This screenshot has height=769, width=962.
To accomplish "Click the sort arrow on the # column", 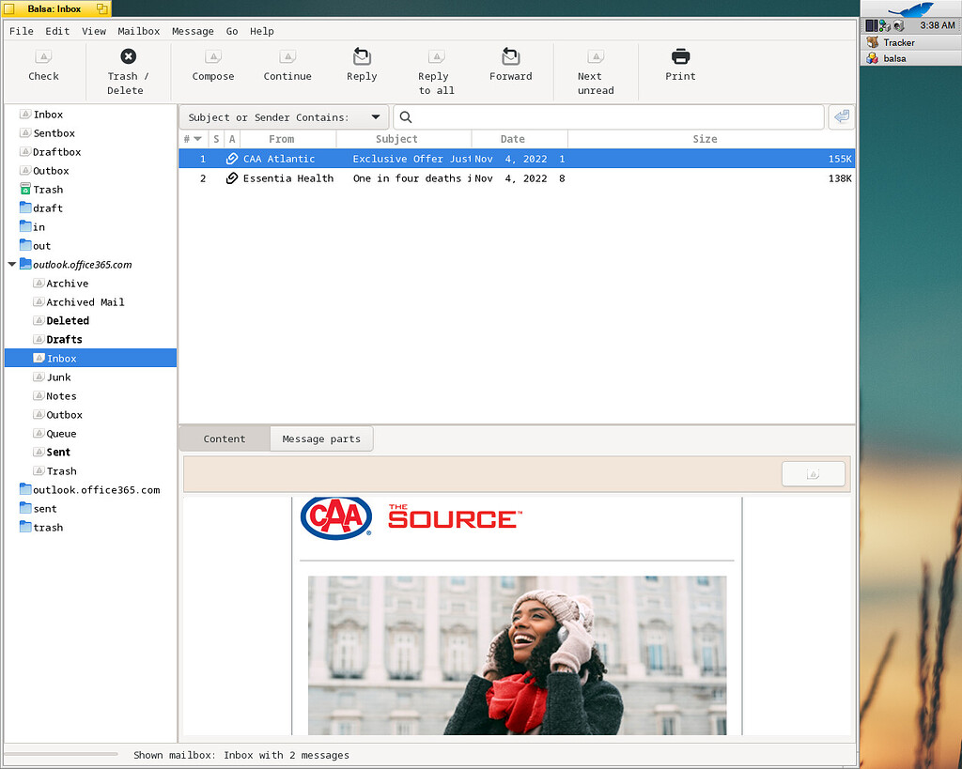I will tap(198, 138).
